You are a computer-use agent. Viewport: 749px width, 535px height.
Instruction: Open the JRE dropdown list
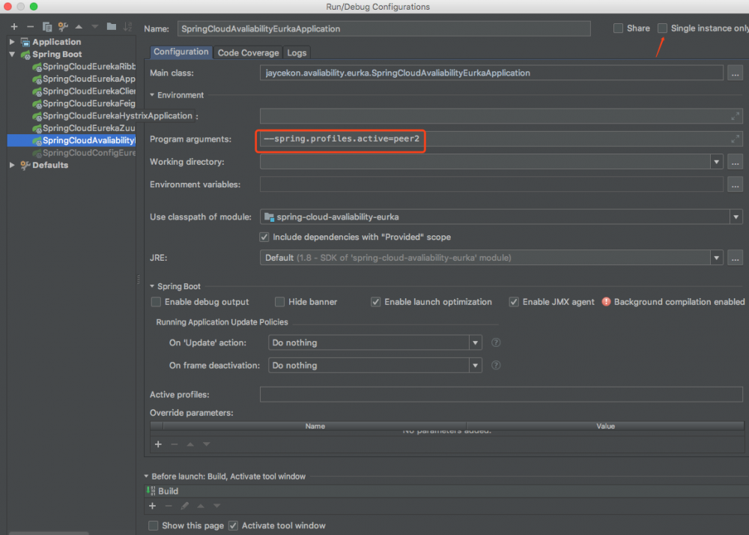tap(717, 258)
